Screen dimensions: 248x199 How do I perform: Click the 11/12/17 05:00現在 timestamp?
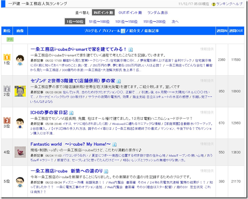194,4
